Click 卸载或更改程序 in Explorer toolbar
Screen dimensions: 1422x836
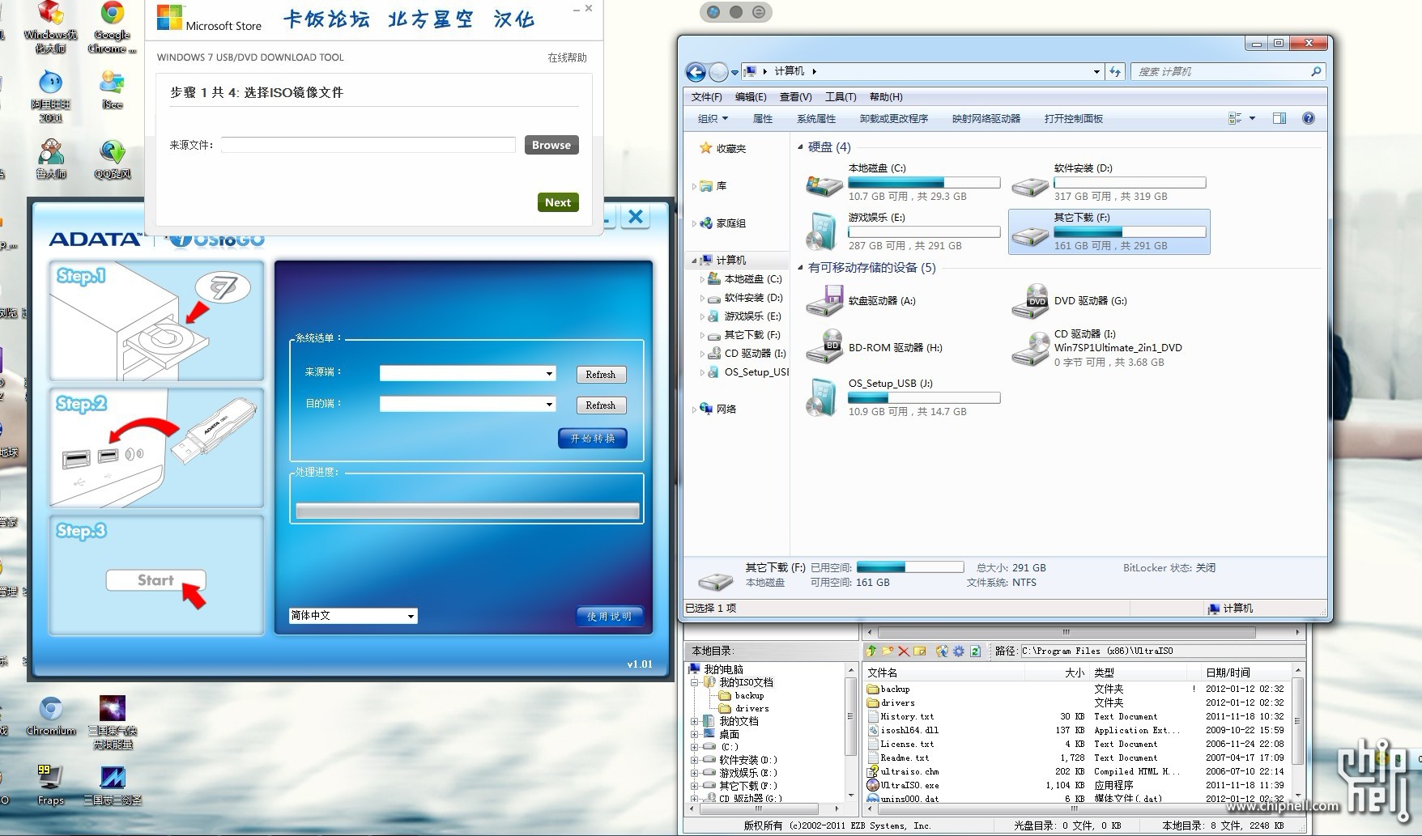pyautogui.click(x=894, y=118)
